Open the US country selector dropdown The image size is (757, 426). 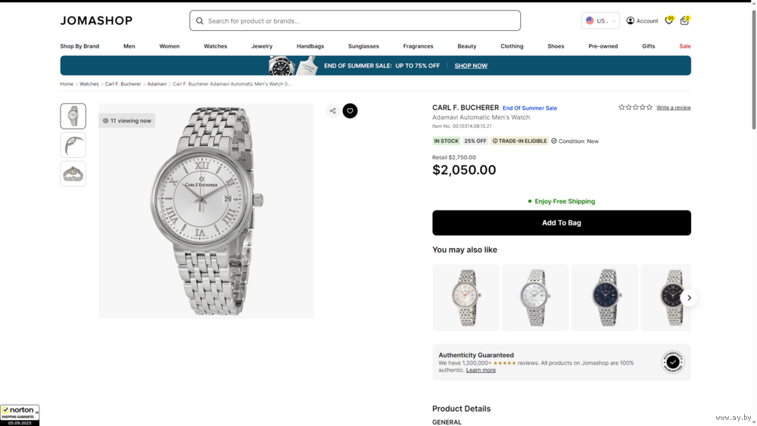[x=600, y=21]
